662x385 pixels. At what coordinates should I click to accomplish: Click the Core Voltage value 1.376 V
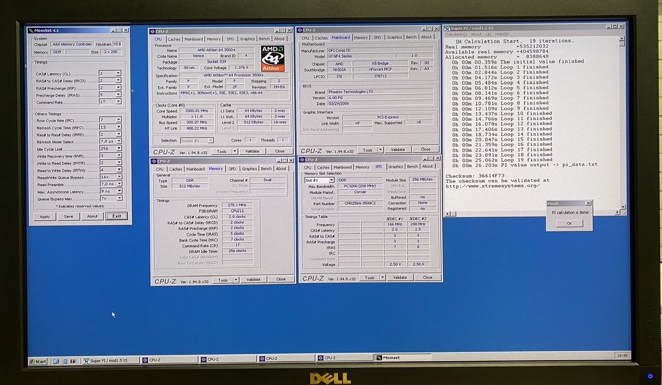pyautogui.click(x=240, y=68)
